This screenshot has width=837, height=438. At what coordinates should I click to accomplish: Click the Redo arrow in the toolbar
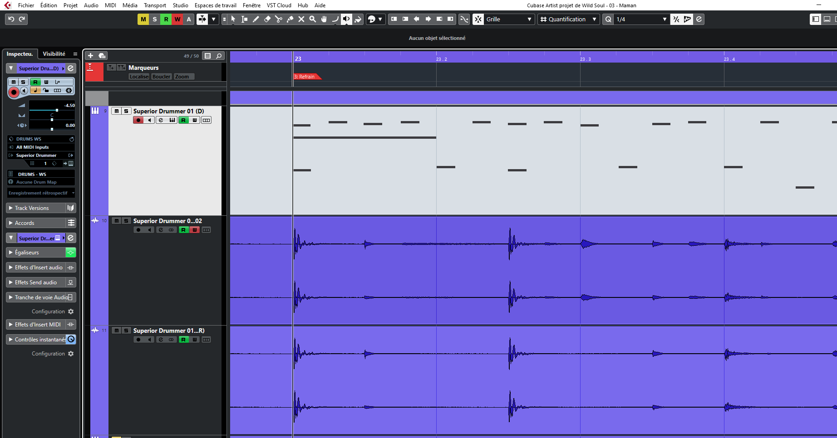[x=22, y=19]
